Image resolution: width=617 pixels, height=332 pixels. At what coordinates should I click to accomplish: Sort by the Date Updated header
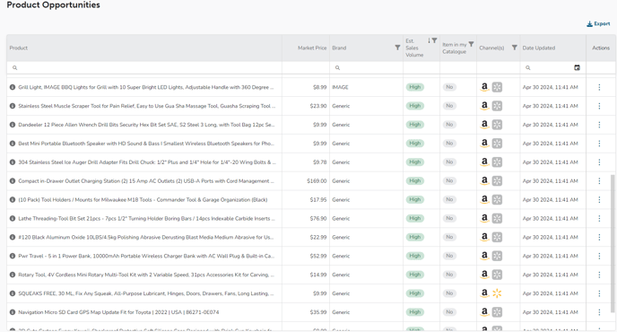539,48
